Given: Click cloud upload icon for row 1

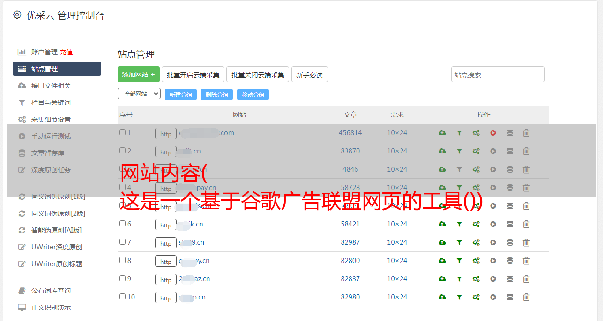Looking at the screenshot, I should [442, 133].
